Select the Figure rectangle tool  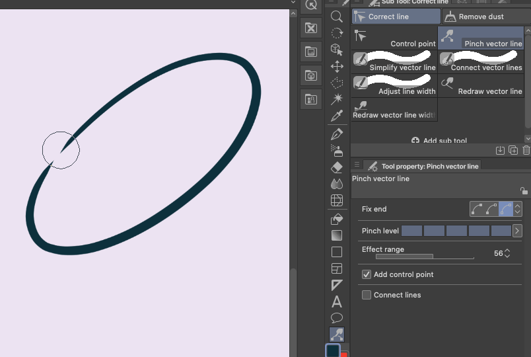click(x=337, y=252)
